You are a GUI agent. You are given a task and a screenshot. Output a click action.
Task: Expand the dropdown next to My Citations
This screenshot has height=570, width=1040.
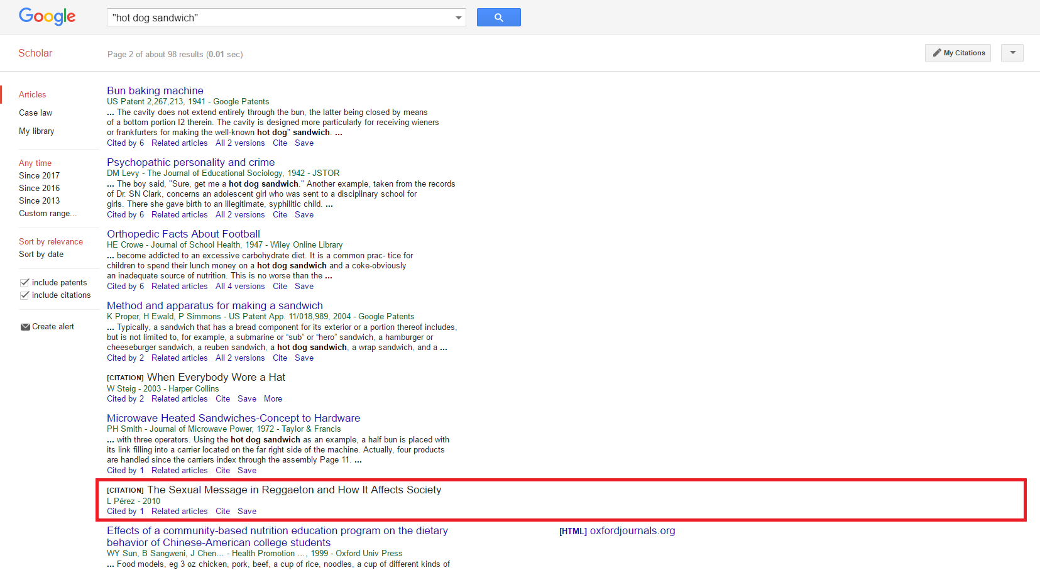point(1012,53)
